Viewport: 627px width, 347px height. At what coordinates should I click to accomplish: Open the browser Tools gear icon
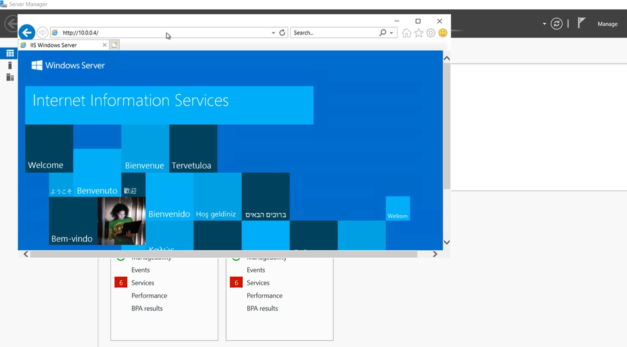431,33
